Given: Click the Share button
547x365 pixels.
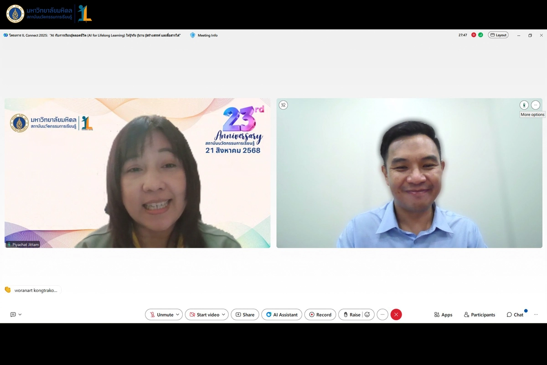Looking at the screenshot, I should tap(245, 315).
